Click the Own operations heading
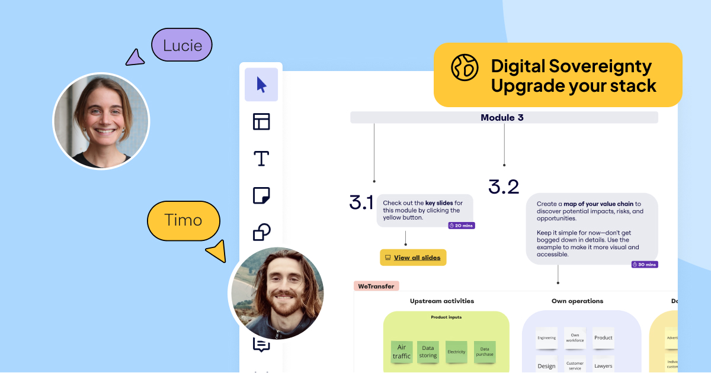Image resolution: width=711 pixels, height=373 pixels. [577, 301]
